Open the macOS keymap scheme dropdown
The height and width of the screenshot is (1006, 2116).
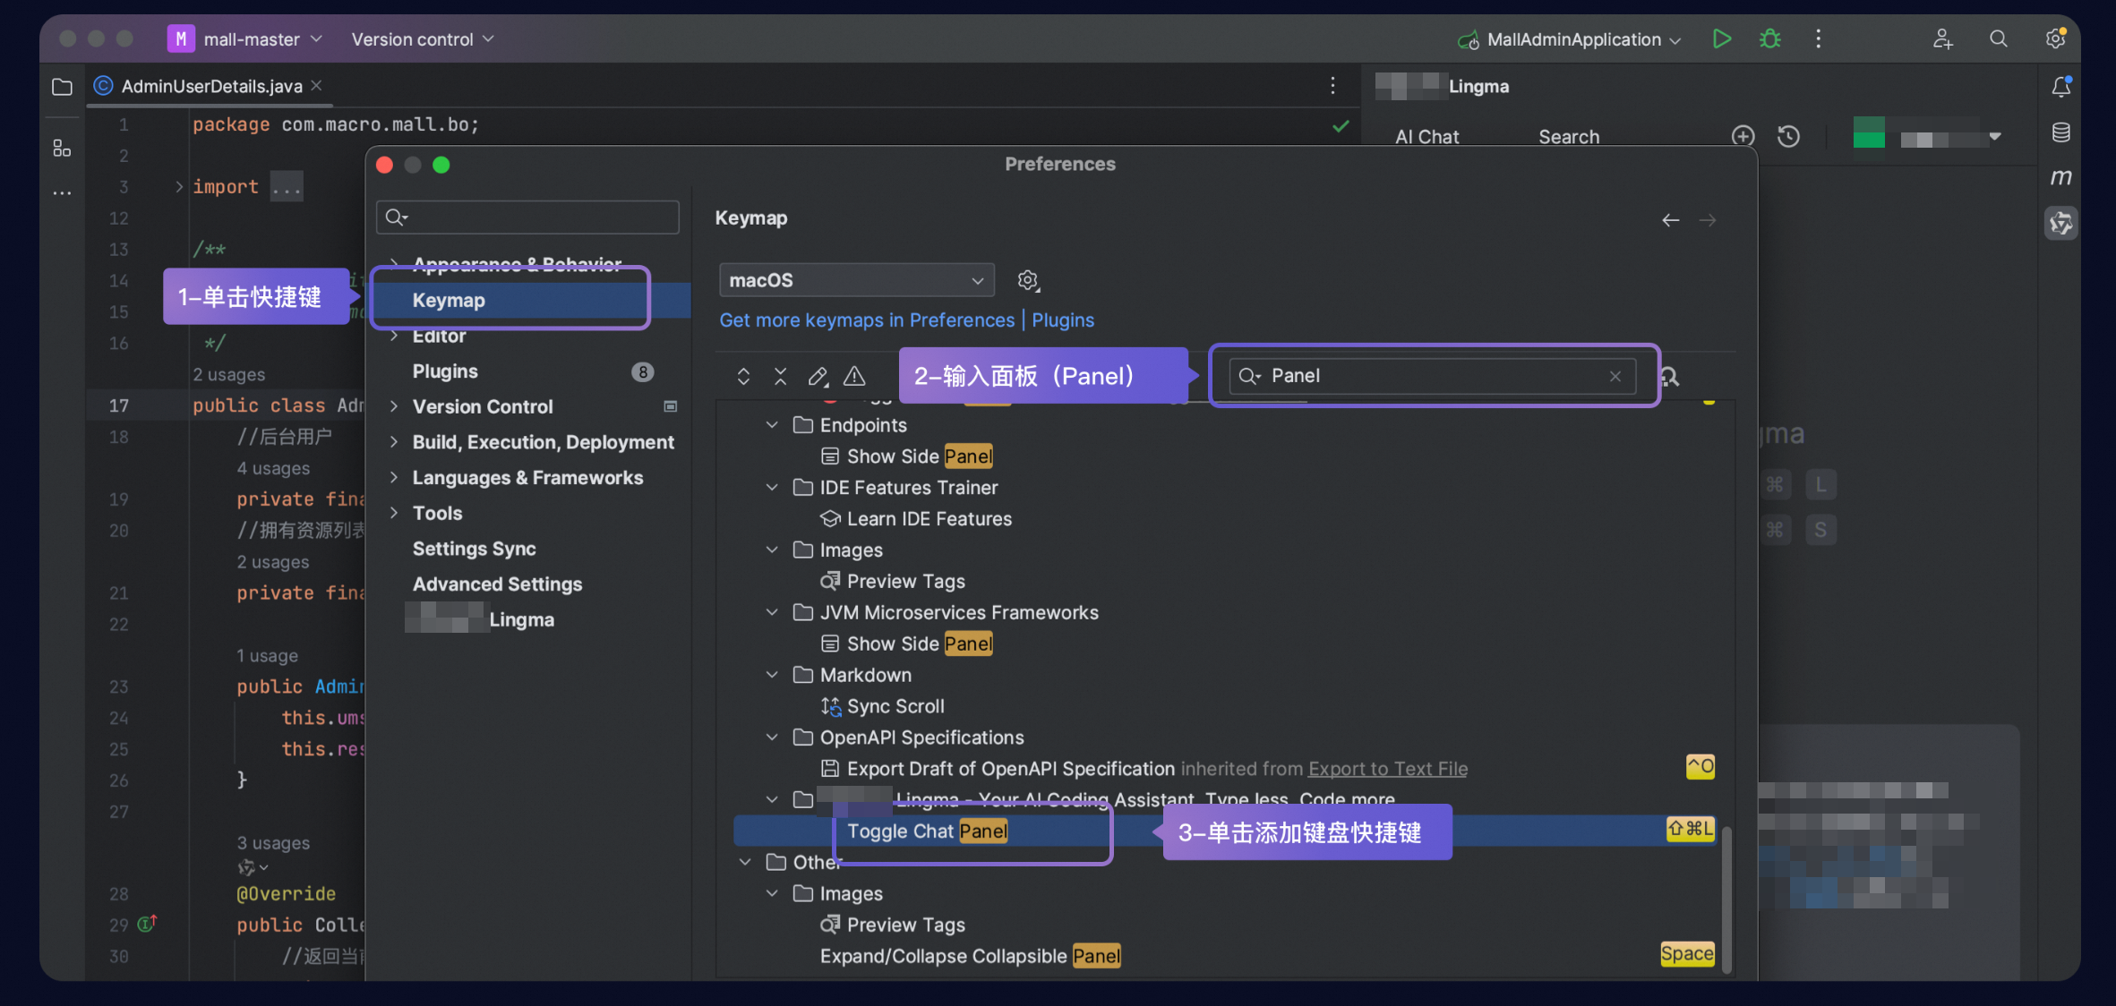coord(856,280)
